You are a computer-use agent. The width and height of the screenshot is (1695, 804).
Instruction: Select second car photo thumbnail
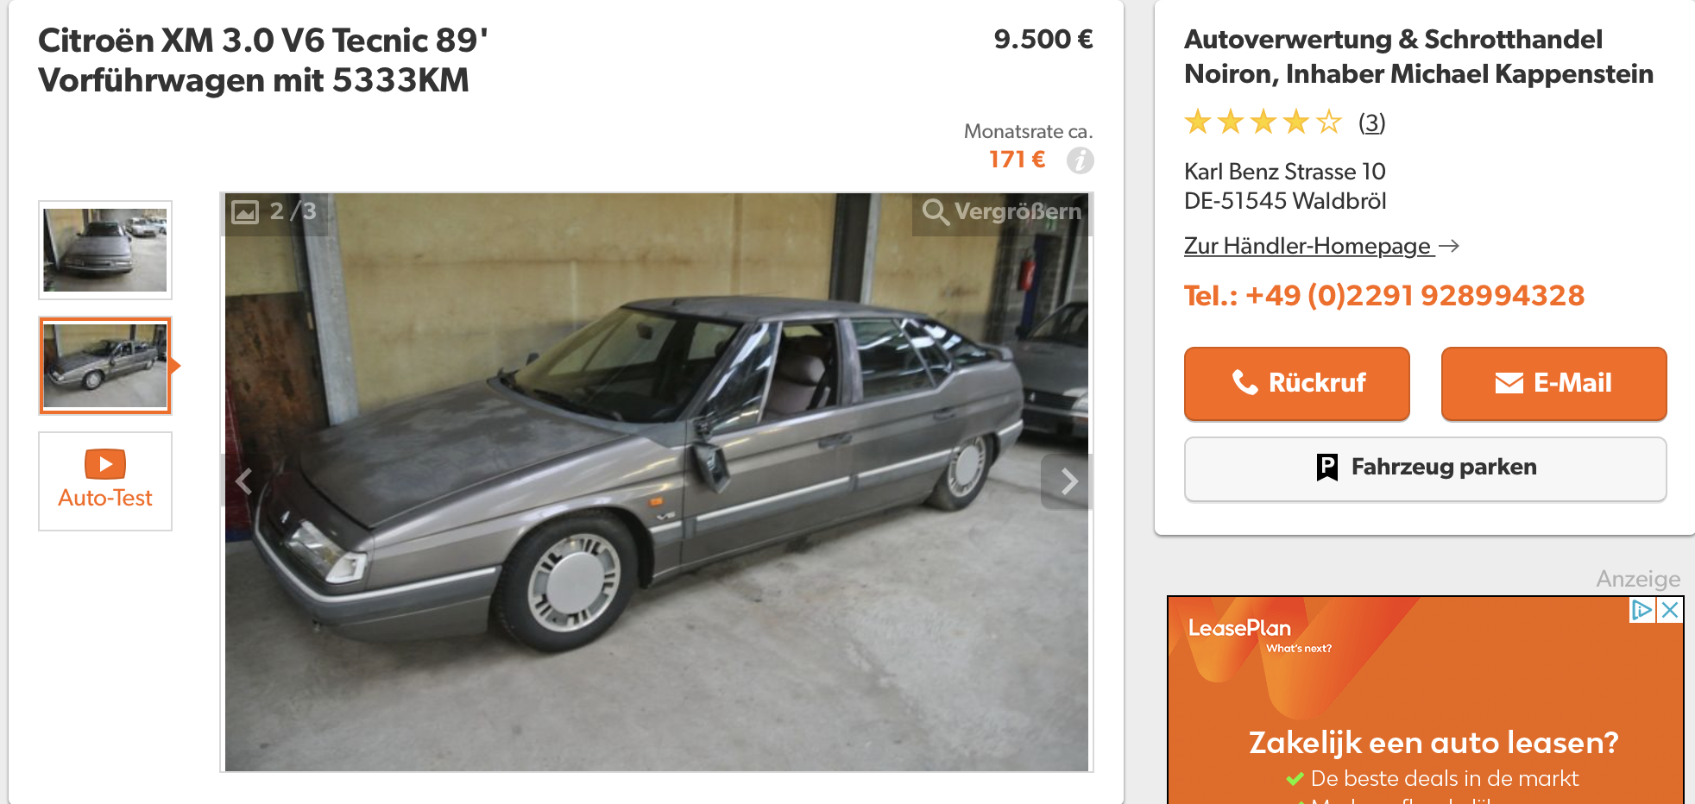click(105, 366)
